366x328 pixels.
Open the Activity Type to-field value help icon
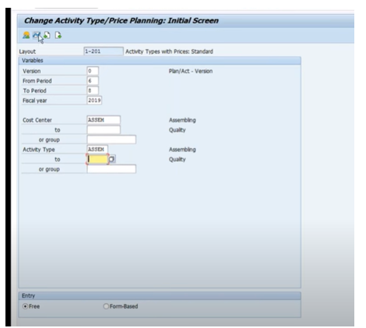pos(112,159)
